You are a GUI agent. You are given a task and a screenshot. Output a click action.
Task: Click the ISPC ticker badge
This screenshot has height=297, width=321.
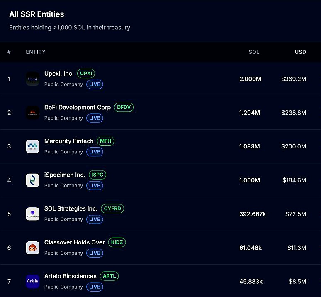point(97,175)
